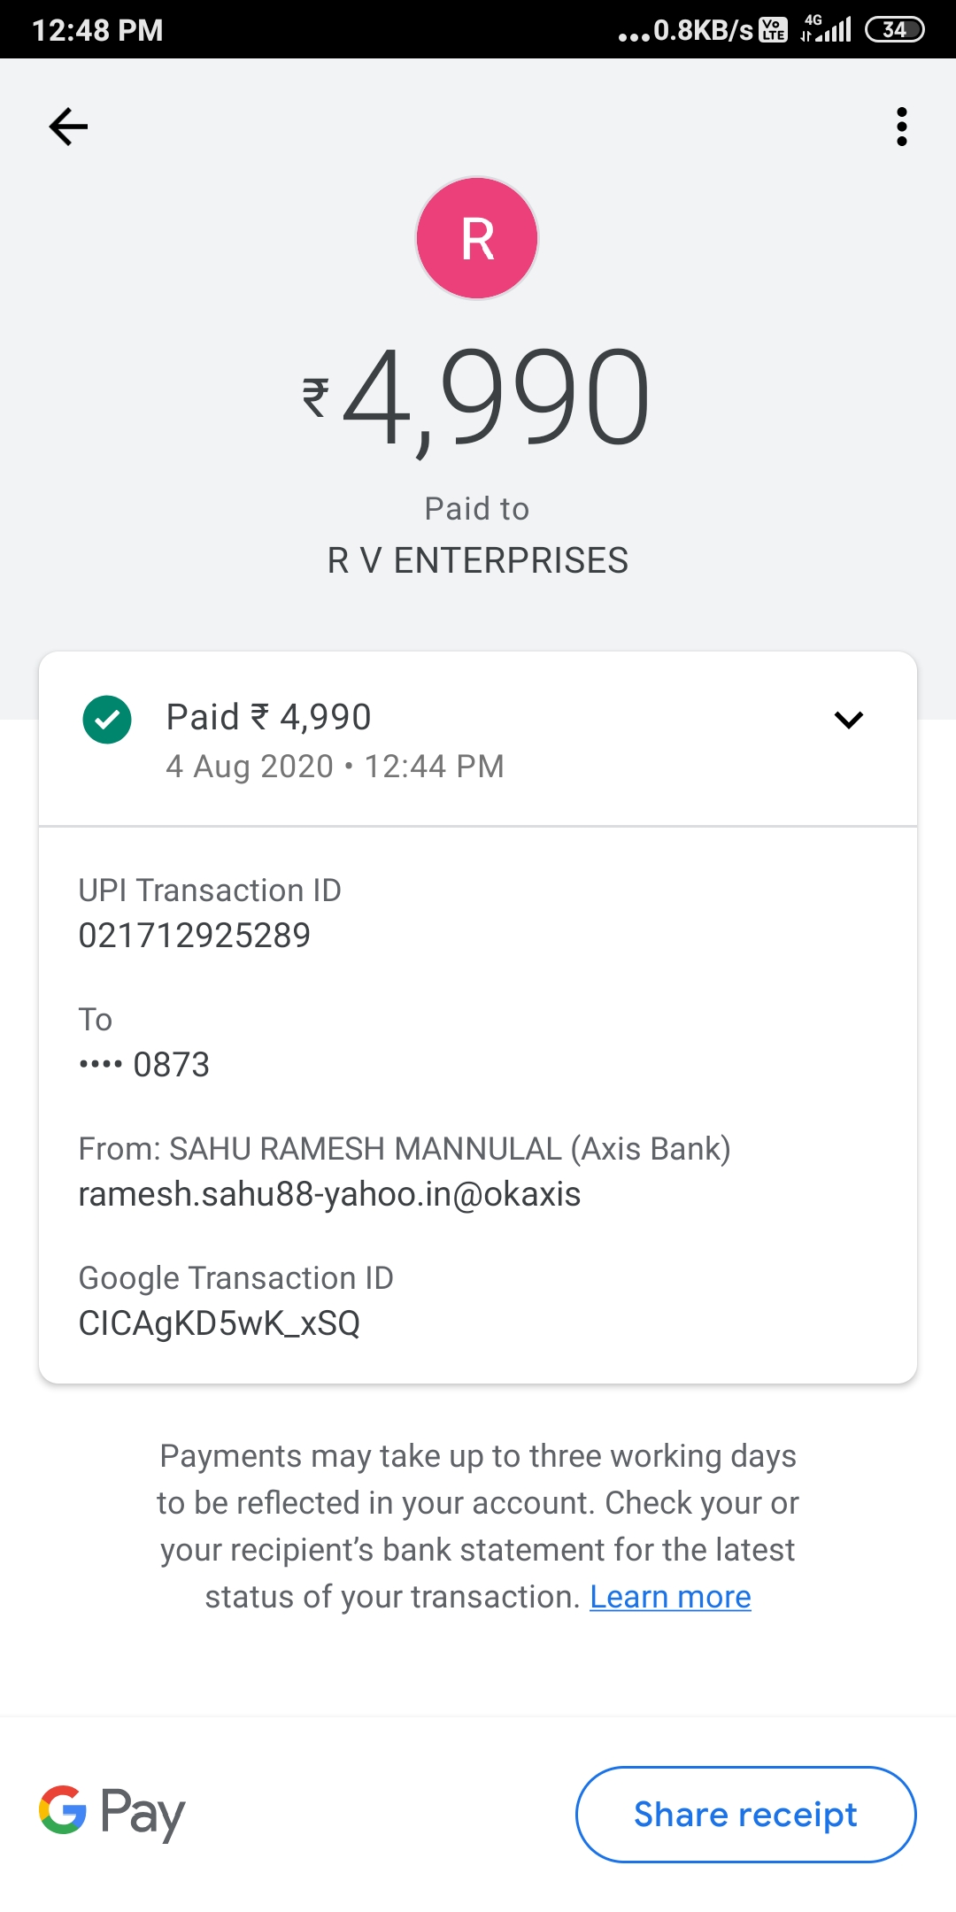Tap the Paid ₹ 4,990 status row
Screen dimensions: 956x1912
click(269, 717)
